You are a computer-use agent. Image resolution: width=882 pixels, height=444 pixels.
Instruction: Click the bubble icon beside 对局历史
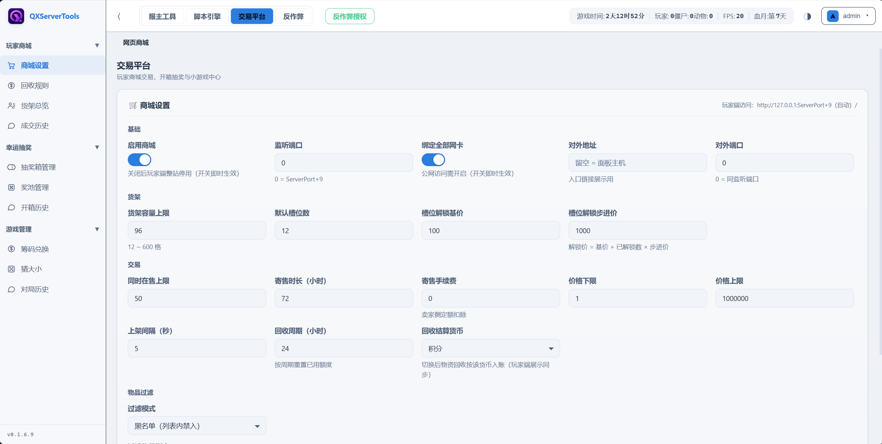(11, 289)
